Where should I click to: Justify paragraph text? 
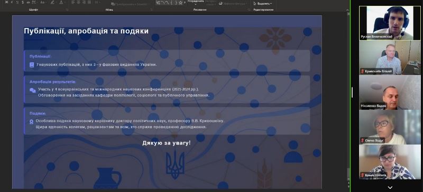89,2
